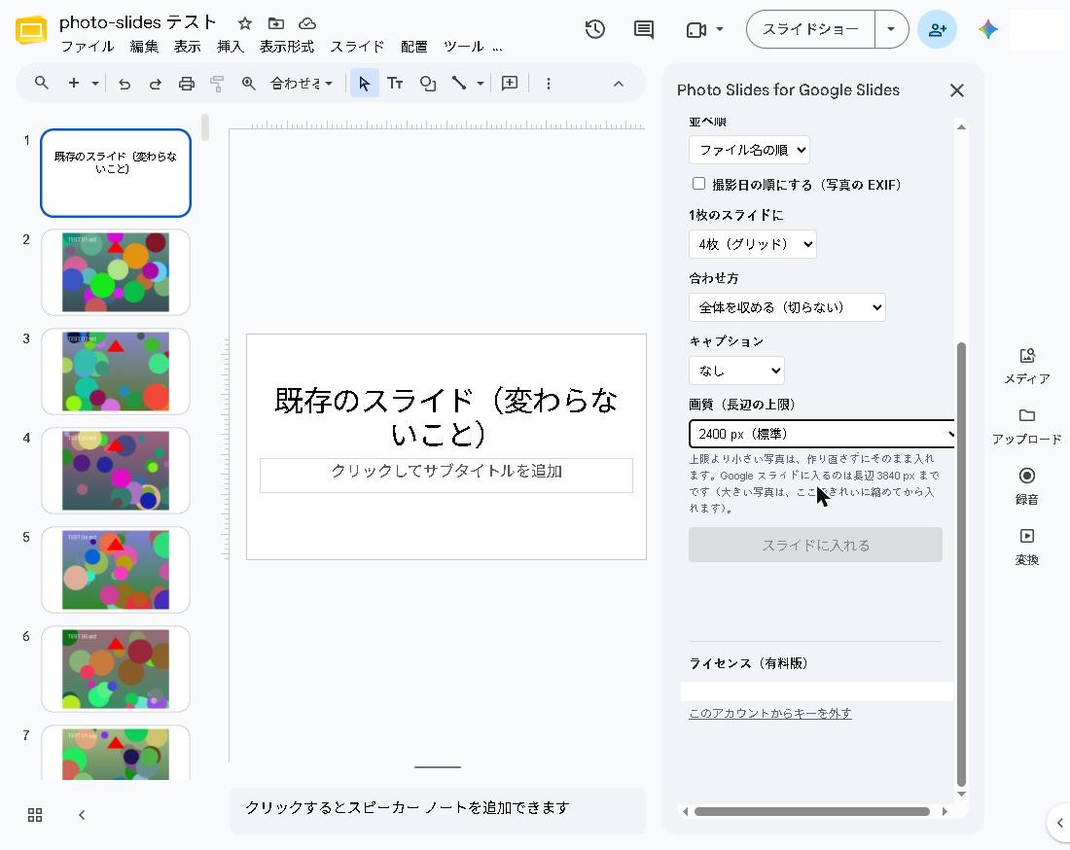Open the 変換 side panel

coord(1027,548)
